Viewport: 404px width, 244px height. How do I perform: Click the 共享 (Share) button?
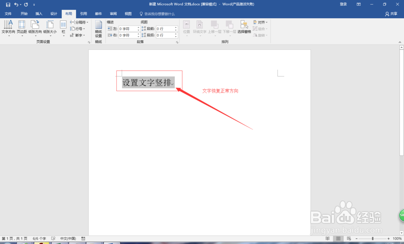click(x=393, y=13)
